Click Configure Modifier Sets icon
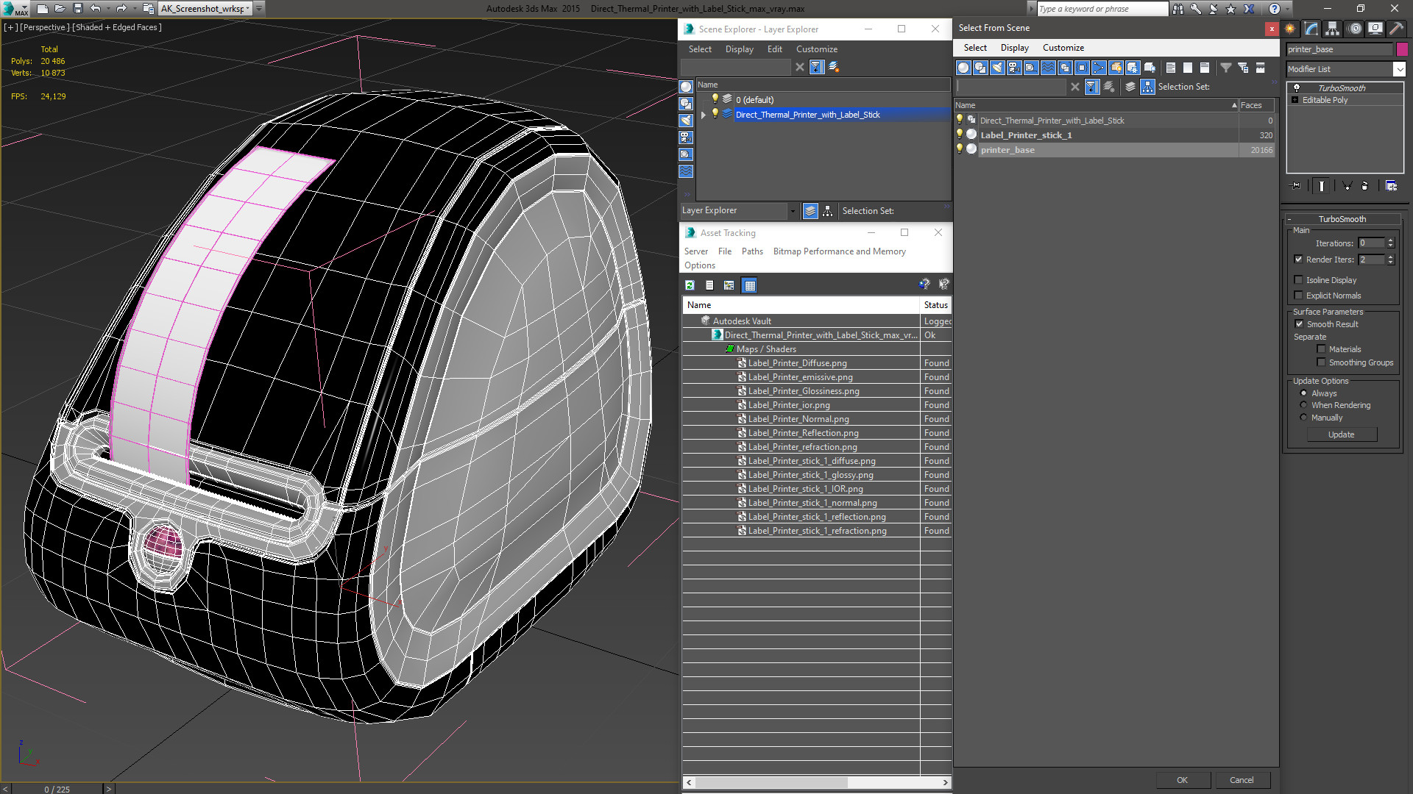 (1391, 186)
